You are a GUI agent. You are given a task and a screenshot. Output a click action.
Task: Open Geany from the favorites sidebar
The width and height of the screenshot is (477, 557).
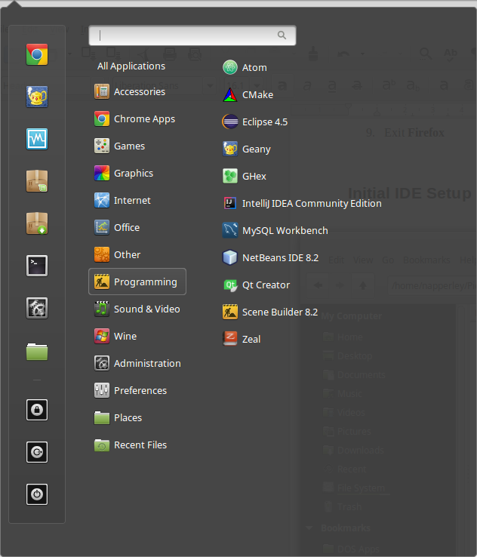point(37,97)
